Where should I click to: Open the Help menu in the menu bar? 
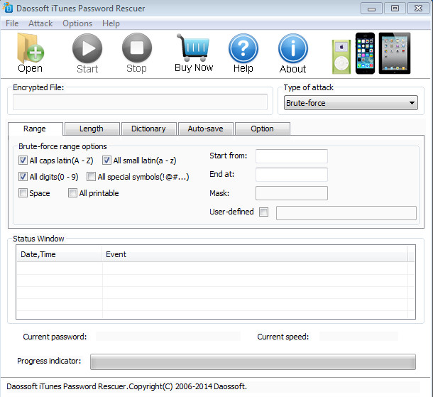[x=111, y=23]
